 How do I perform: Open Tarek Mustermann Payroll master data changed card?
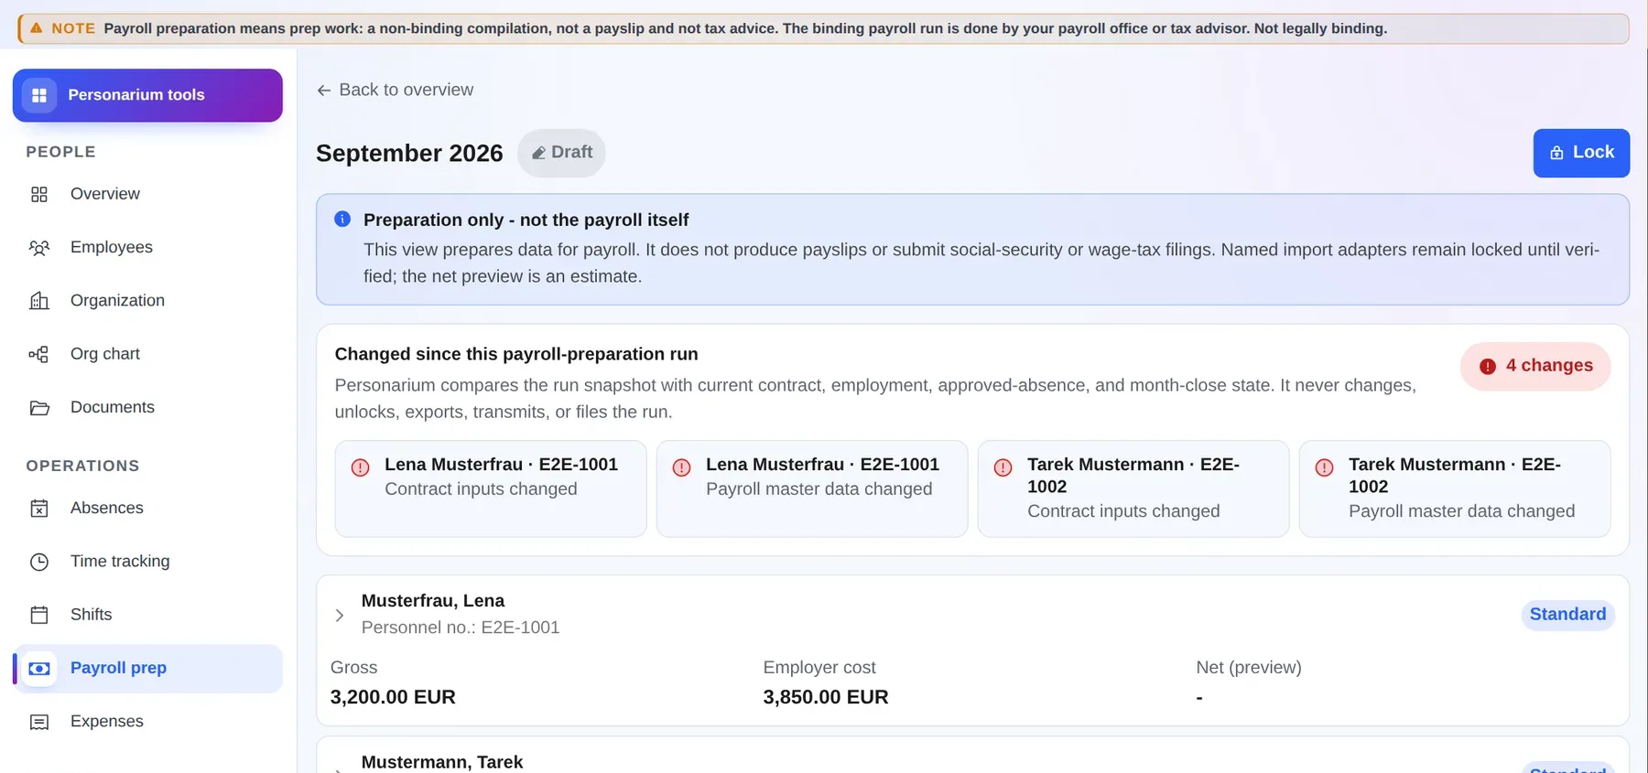(x=1455, y=488)
